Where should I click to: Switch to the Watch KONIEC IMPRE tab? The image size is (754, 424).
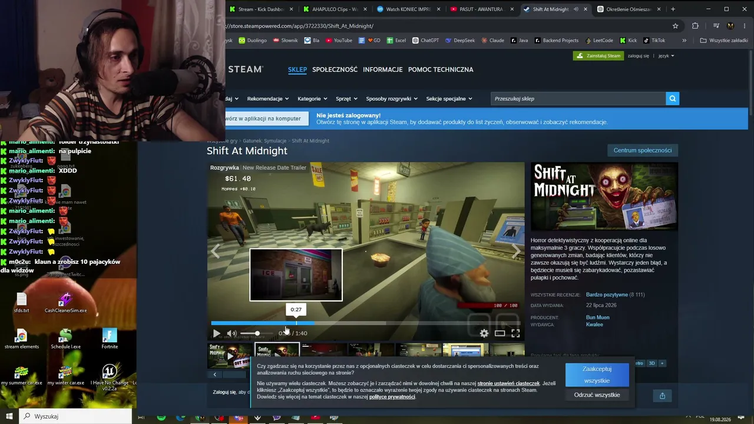point(408,9)
